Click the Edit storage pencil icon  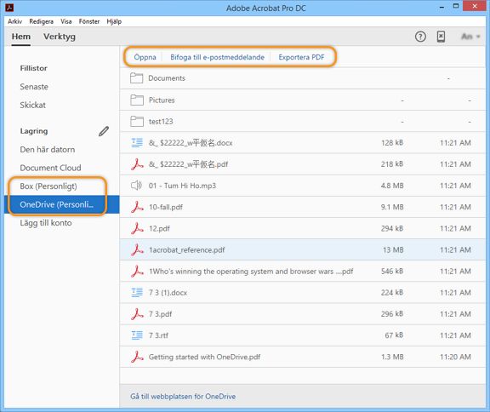pyautogui.click(x=104, y=131)
